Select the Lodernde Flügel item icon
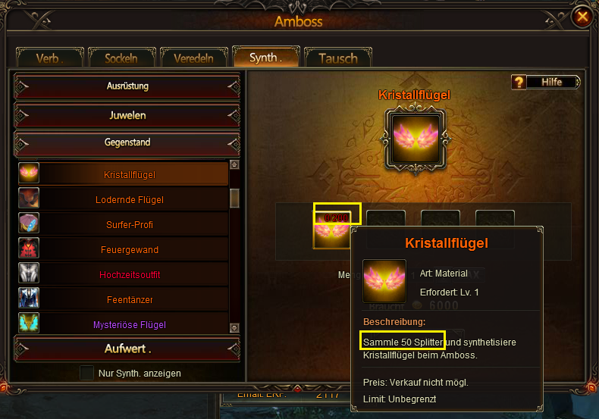Image resolution: width=599 pixels, height=419 pixels. 29,198
